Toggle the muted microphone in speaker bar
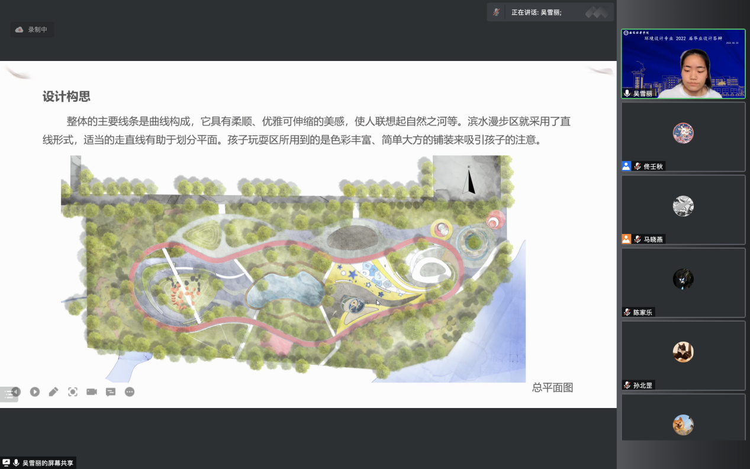 point(497,12)
